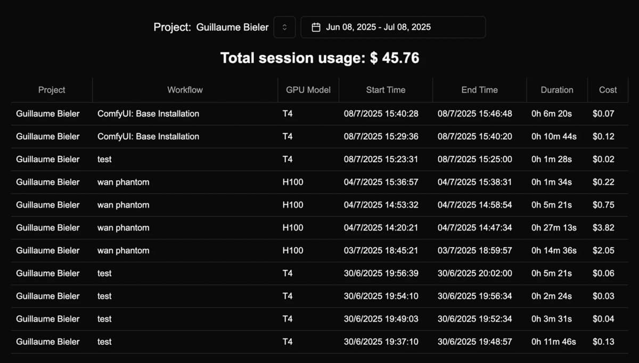Click start time 08/7/2025 15:29:36
The width and height of the screenshot is (639, 363).
[x=381, y=137]
